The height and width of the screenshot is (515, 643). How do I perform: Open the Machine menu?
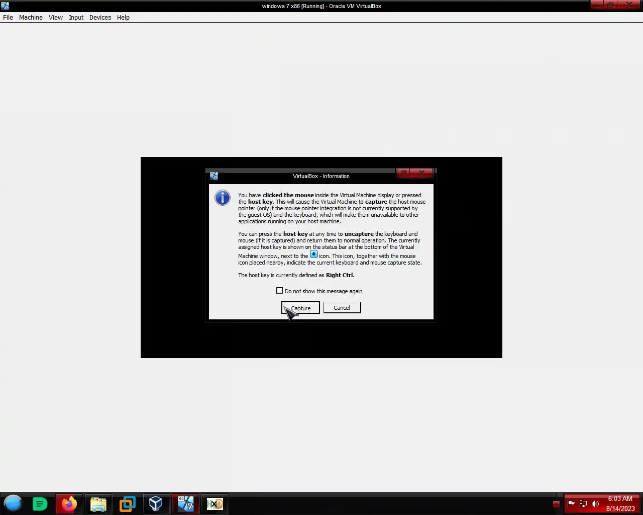(x=31, y=17)
